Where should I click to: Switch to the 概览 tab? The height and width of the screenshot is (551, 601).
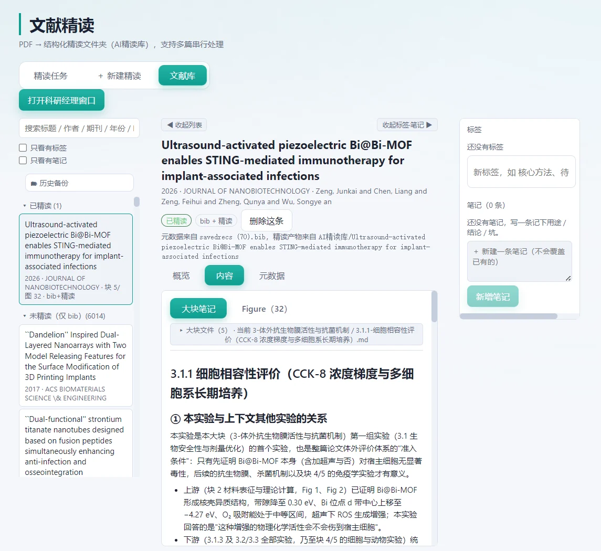coord(181,275)
